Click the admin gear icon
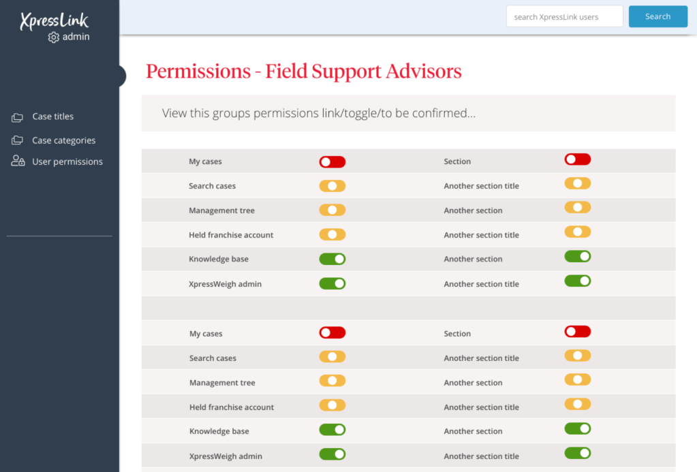This screenshot has height=472, width=697. coord(54,37)
